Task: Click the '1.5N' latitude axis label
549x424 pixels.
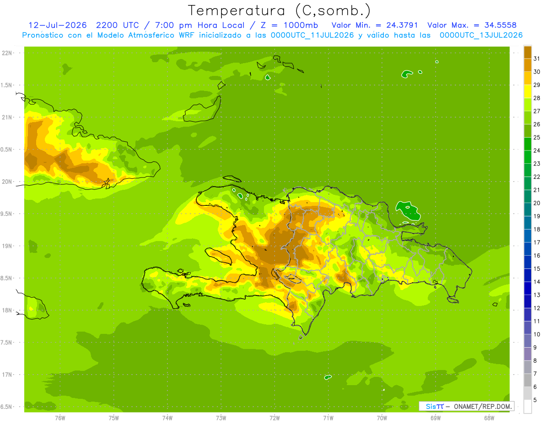Action: (6, 85)
